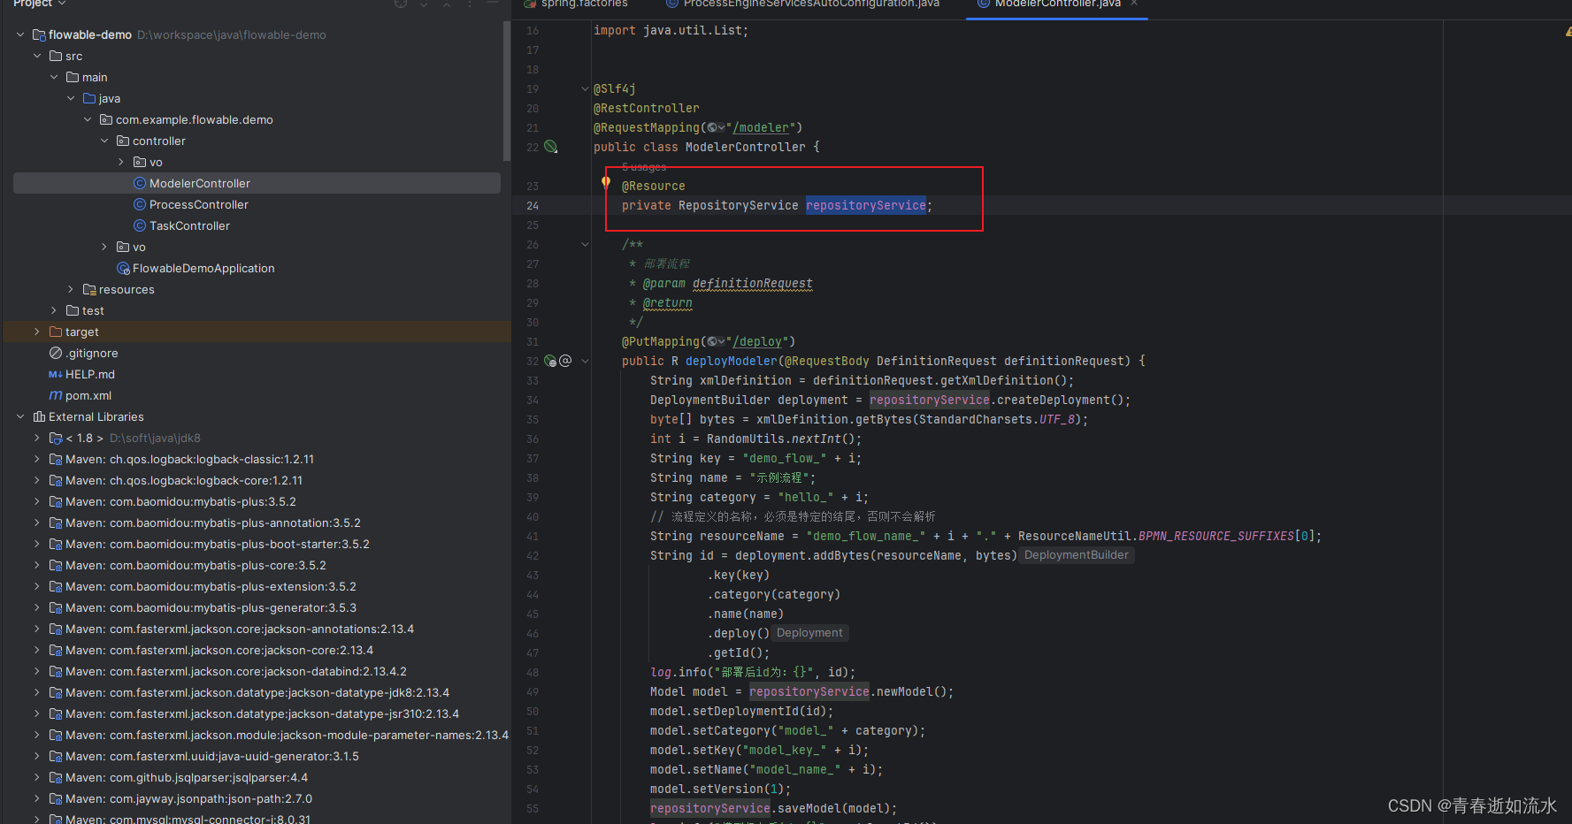Expand the JDK 1.8 library node

(x=37, y=438)
